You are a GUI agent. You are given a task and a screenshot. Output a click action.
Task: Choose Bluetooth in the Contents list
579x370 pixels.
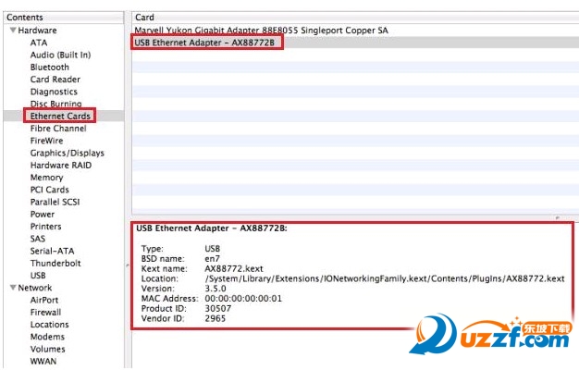[49, 68]
